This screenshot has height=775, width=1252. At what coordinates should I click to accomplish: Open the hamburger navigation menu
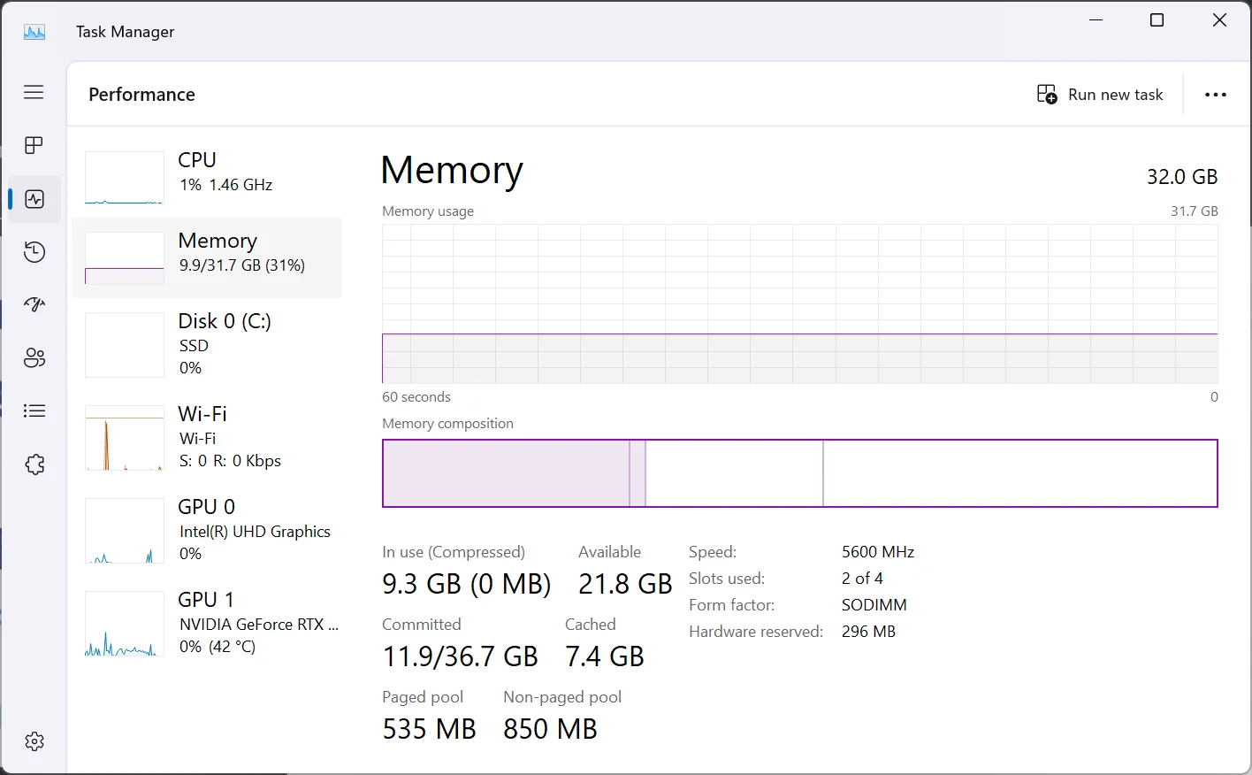coord(34,92)
